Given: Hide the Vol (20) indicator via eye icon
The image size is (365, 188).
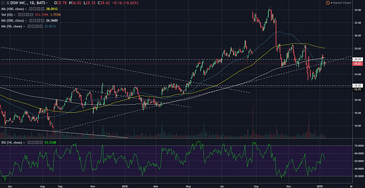Looking at the screenshot, I should pos(20,15).
